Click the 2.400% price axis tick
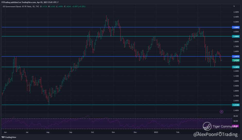The width and height of the screenshot is (242, 140). tap(236, 110)
